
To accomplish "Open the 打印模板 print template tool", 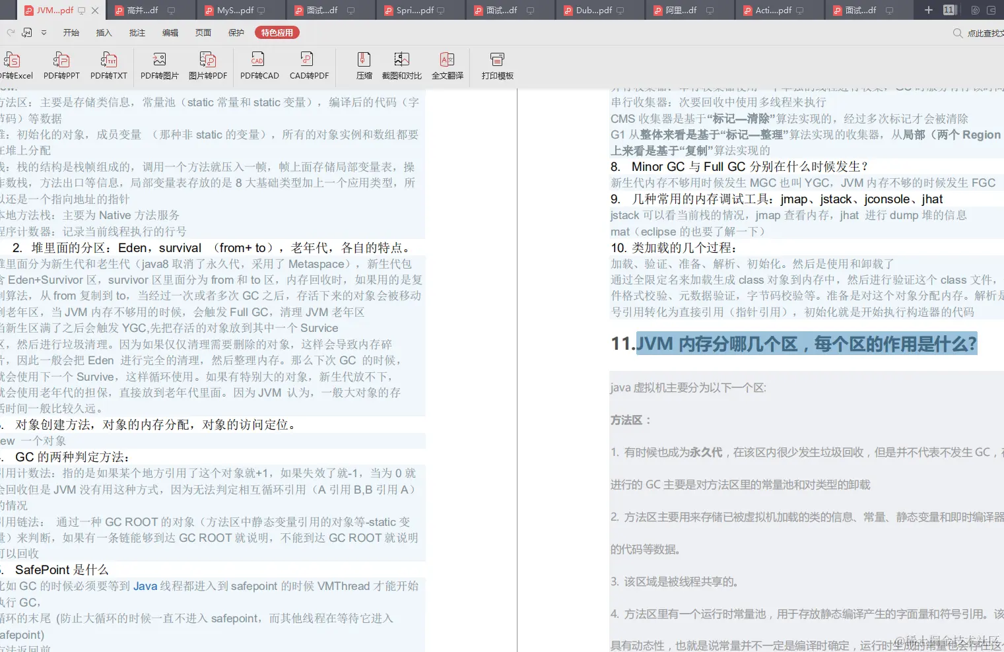I will (496, 66).
